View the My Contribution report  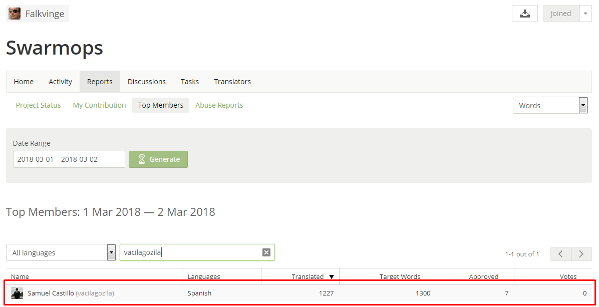(x=99, y=105)
